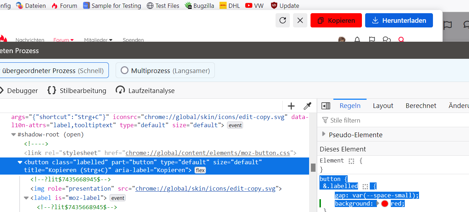Toggle the inspector sidebar pane icon
The image size is (469, 212).
[x=326, y=106]
